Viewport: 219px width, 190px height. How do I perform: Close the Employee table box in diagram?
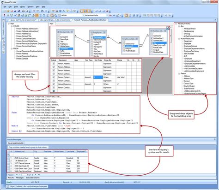click(104, 32)
